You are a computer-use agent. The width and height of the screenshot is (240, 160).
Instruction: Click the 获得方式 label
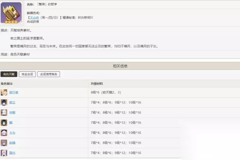(33, 13)
